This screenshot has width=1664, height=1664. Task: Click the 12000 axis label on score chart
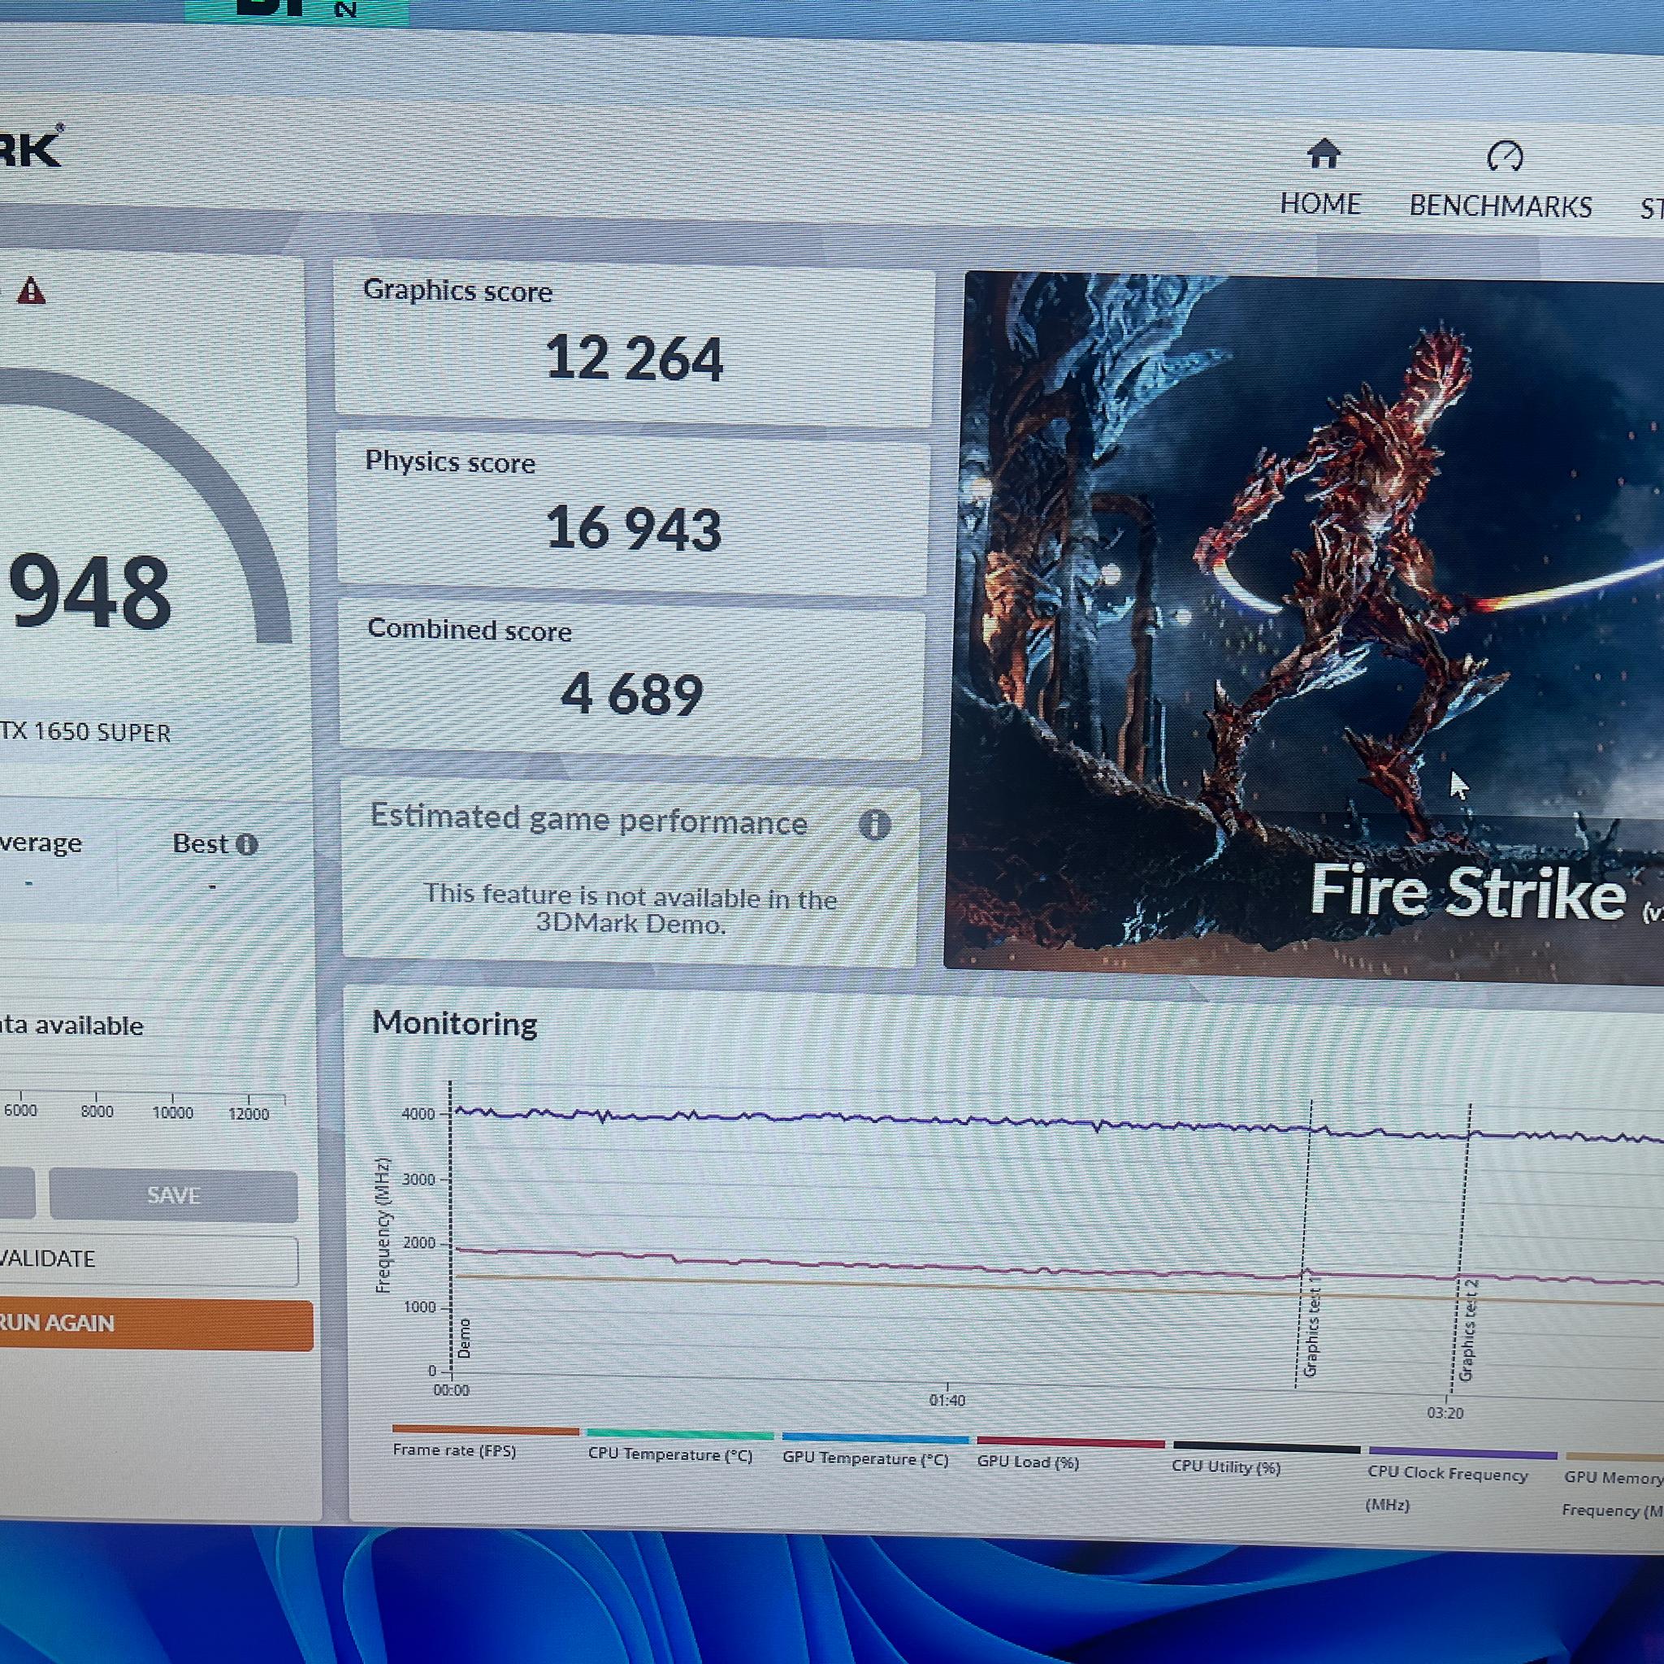point(249,1114)
